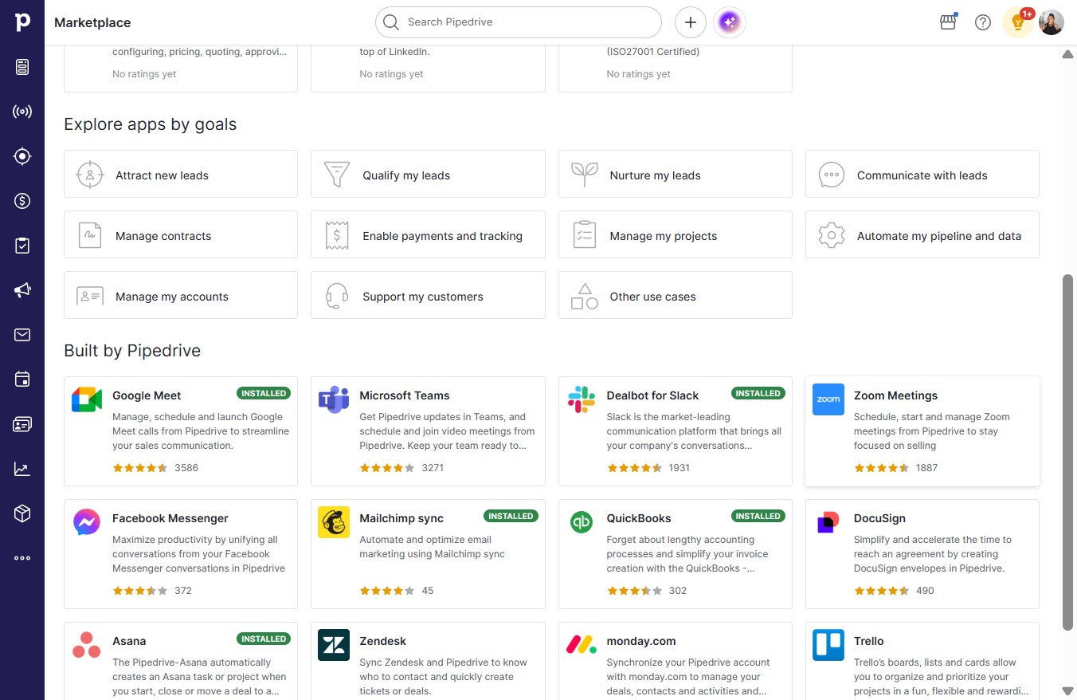Open the Zendesk app card

click(x=428, y=661)
